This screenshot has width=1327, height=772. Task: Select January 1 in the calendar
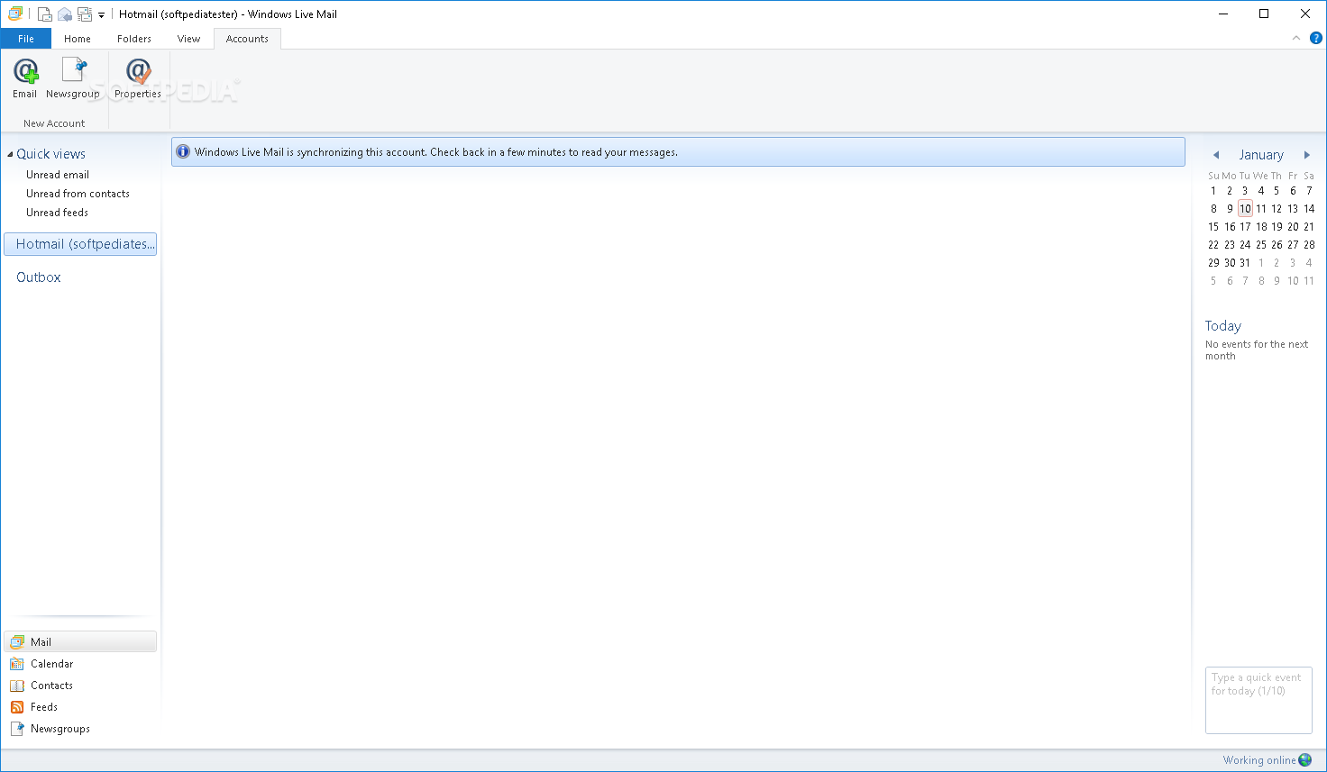click(x=1213, y=190)
